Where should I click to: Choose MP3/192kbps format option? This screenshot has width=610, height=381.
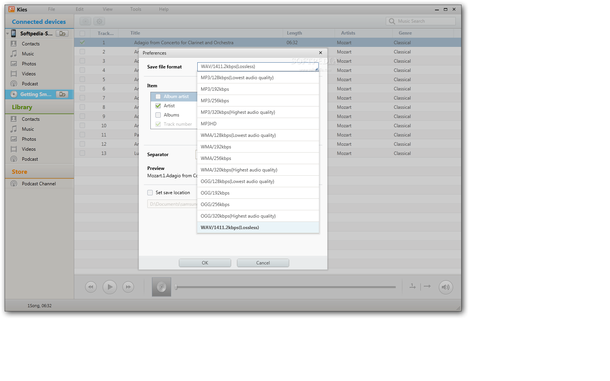click(258, 89)
